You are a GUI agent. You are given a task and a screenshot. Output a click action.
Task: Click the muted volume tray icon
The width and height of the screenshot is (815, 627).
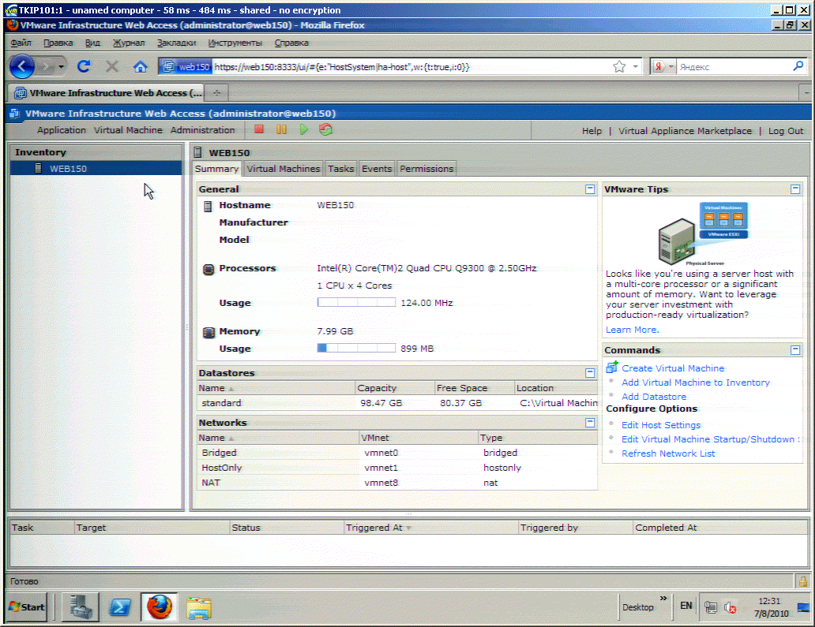point(730,606)
